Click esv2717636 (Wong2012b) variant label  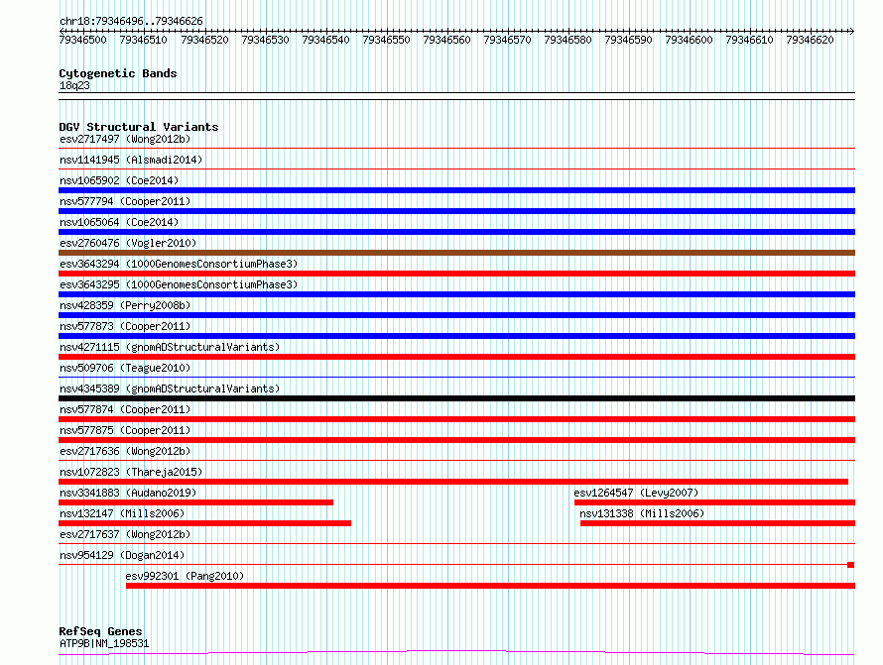[x=125, y=451]
